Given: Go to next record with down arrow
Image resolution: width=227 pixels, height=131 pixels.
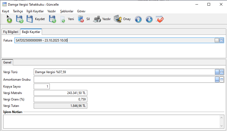Looking at the screenshot, I should (149, 19).
